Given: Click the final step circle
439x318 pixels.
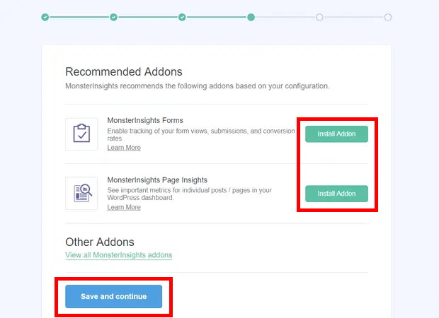Looking at the screenshot, I should click(388, 17).
